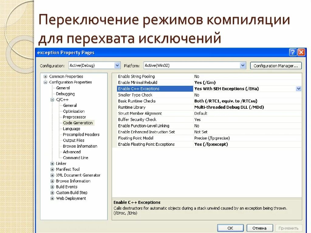The width and height of the screenshot is (311, 233).
Task: Collapse Configuration Properties node
Action: point(46,82)
